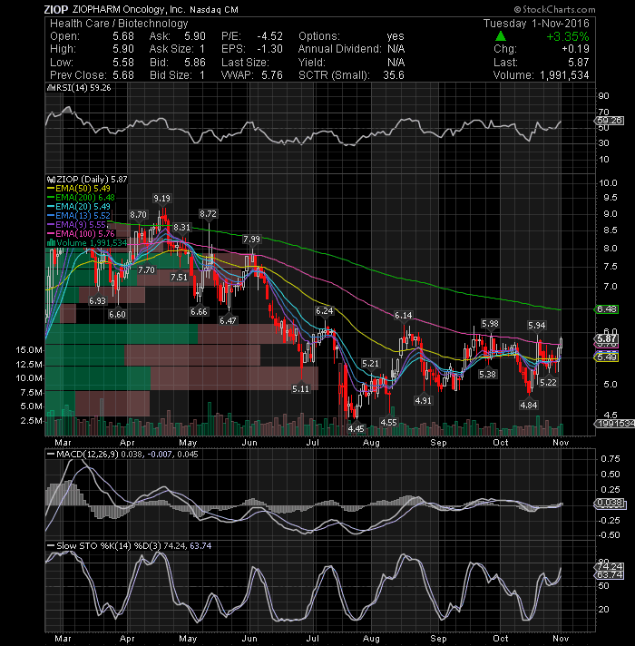The height and width of the screenshot is (646, 635).
Task: Click the ZIOP ticker symbol in the title
Action: [x=56, y=9]
